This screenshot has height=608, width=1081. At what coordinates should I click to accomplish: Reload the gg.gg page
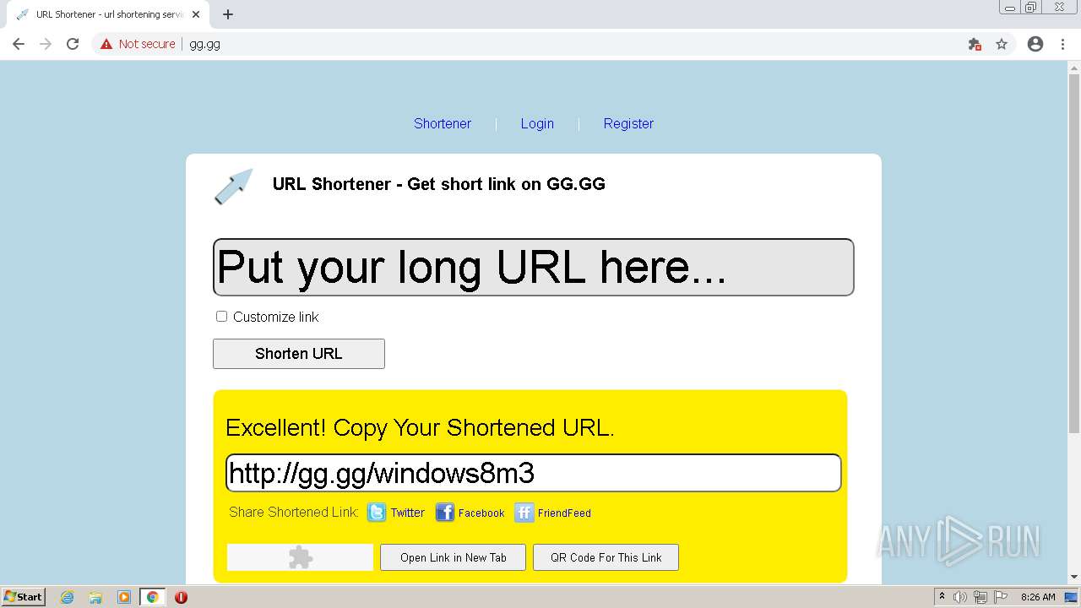tap(73, 44)
